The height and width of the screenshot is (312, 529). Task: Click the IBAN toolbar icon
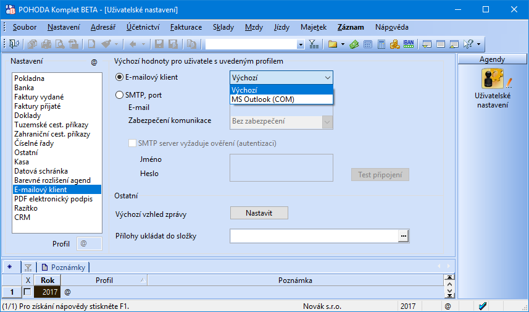coord(409,44)
